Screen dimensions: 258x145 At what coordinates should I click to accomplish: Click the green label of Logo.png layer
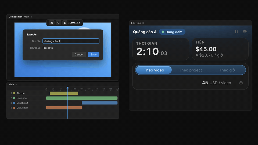pos(14,98)
